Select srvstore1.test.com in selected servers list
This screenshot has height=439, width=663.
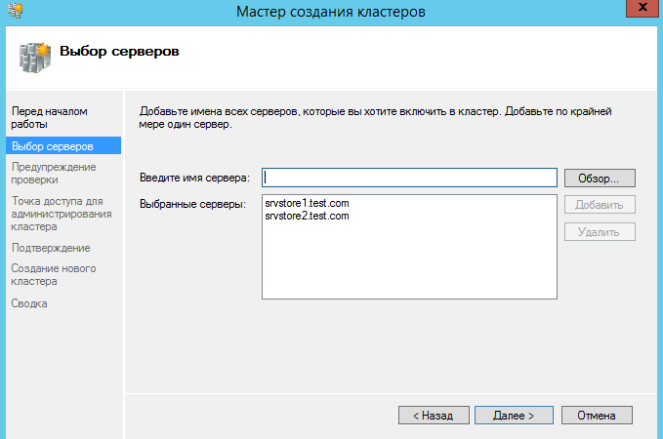[x=307, y=203]
